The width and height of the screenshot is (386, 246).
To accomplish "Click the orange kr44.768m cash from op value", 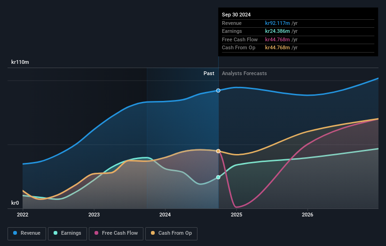I will point(277,48).
